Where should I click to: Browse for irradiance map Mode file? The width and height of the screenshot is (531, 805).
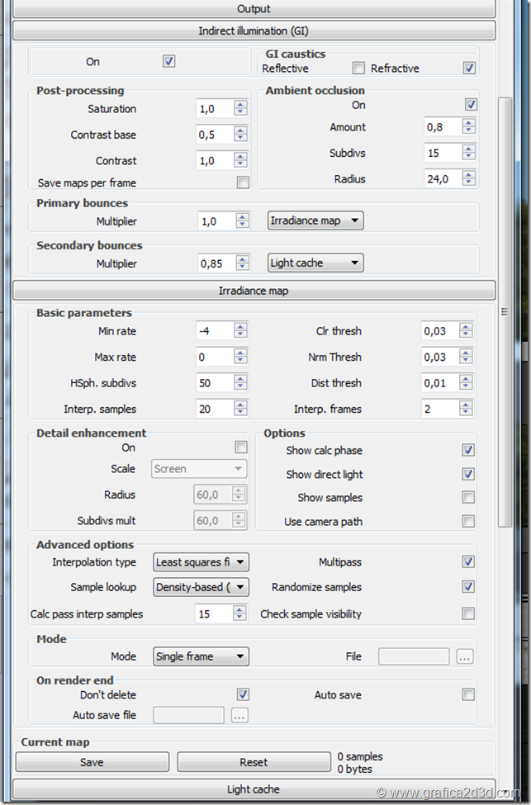pos(465,657)
